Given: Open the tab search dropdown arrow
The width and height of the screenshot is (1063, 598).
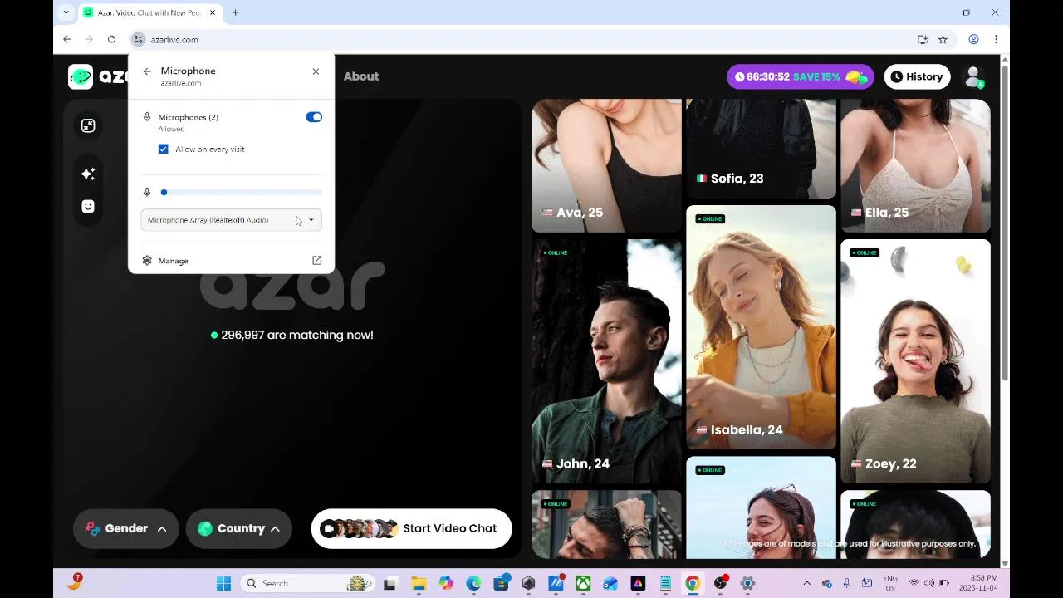Looking at the screenshot, I should point(66,12).
